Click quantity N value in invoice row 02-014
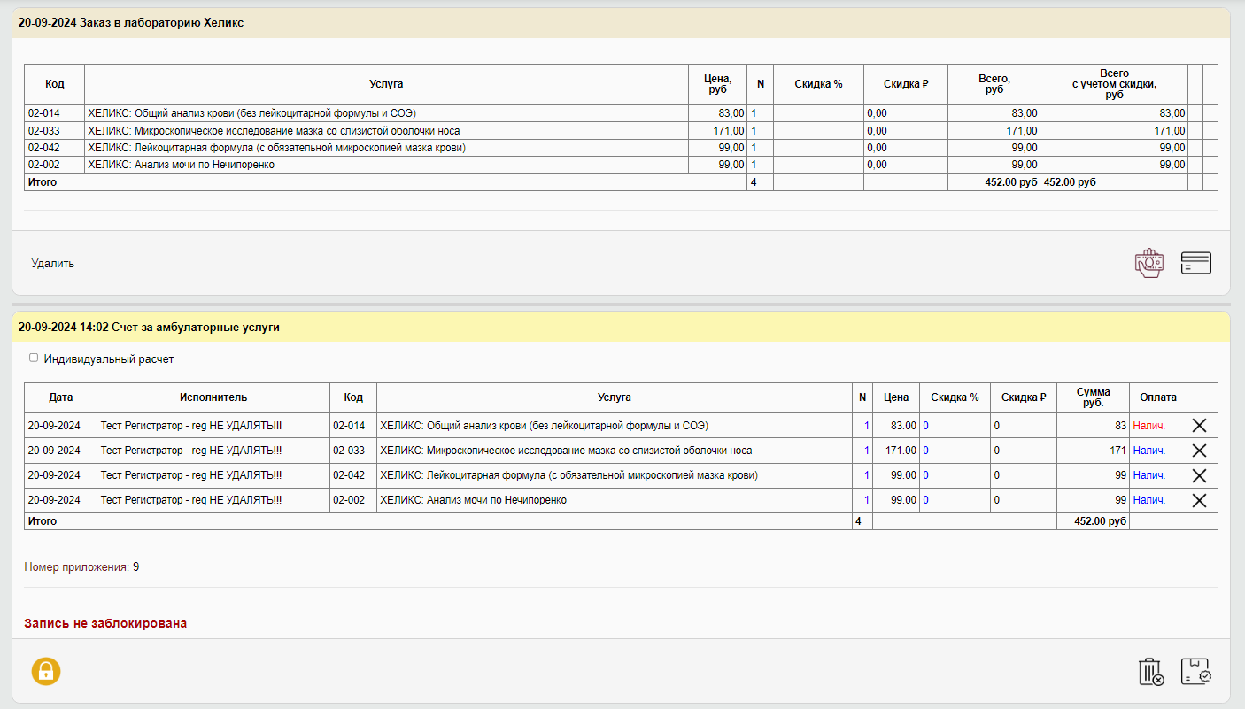 click(x=867, y=426)
